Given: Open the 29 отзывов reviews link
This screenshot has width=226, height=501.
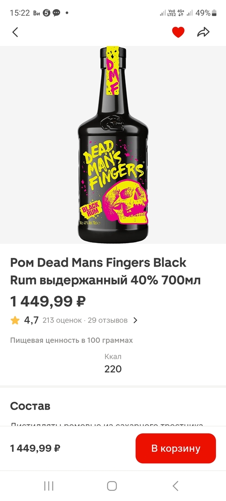Looking at the screenshot, I should tap(108, 320).
